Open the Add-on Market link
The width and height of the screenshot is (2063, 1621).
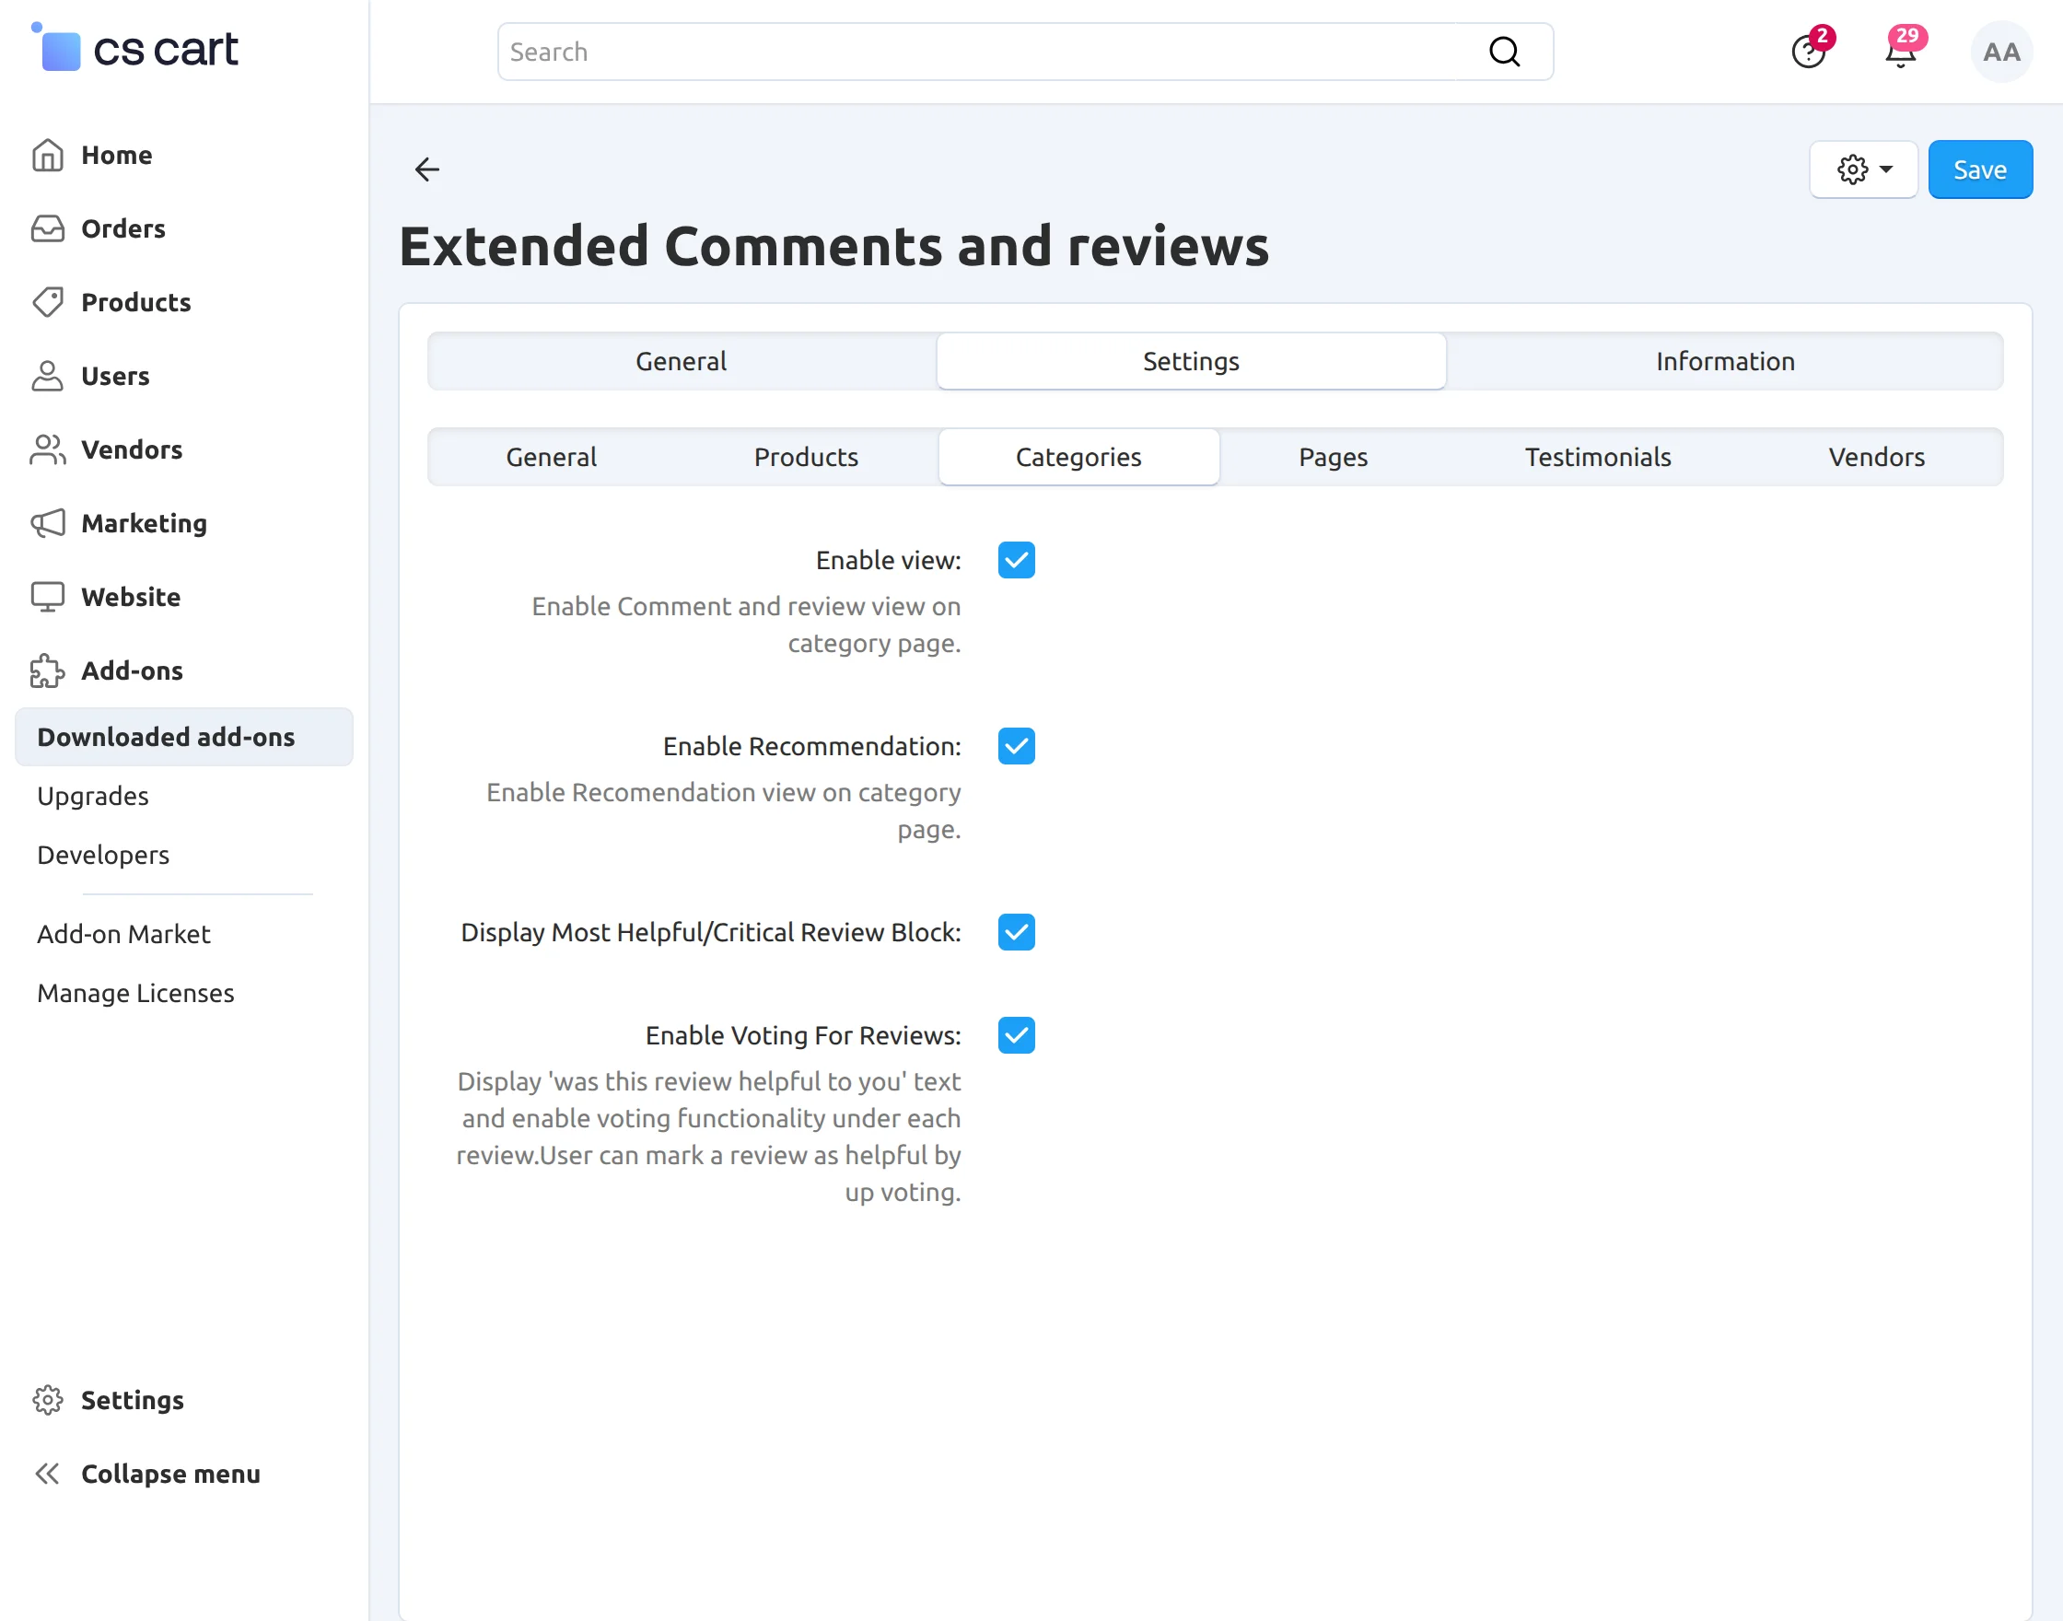(x=123, y=934)
